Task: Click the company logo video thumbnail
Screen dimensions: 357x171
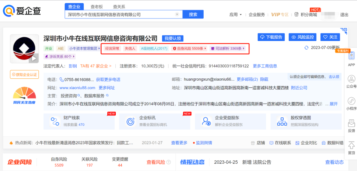Action: 24,49
